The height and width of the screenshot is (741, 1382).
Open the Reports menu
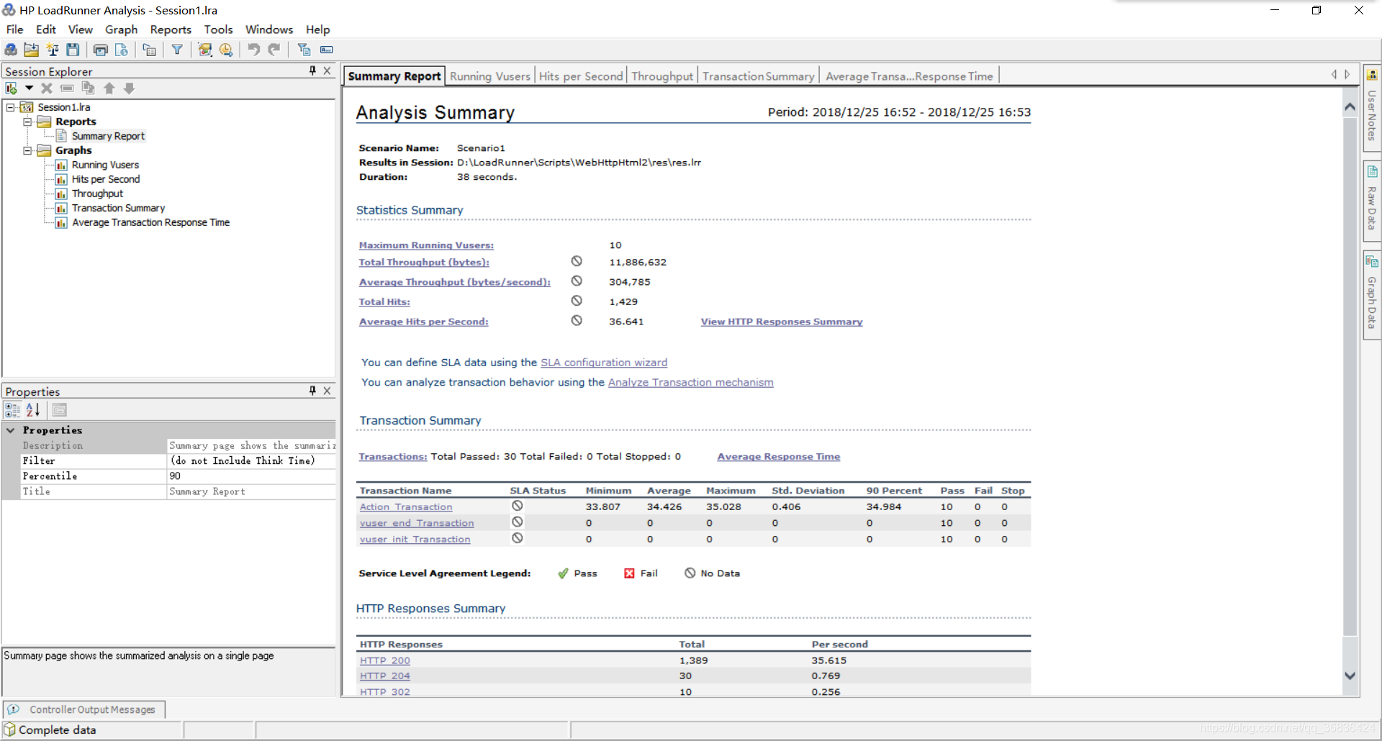[x=171, y=29]
